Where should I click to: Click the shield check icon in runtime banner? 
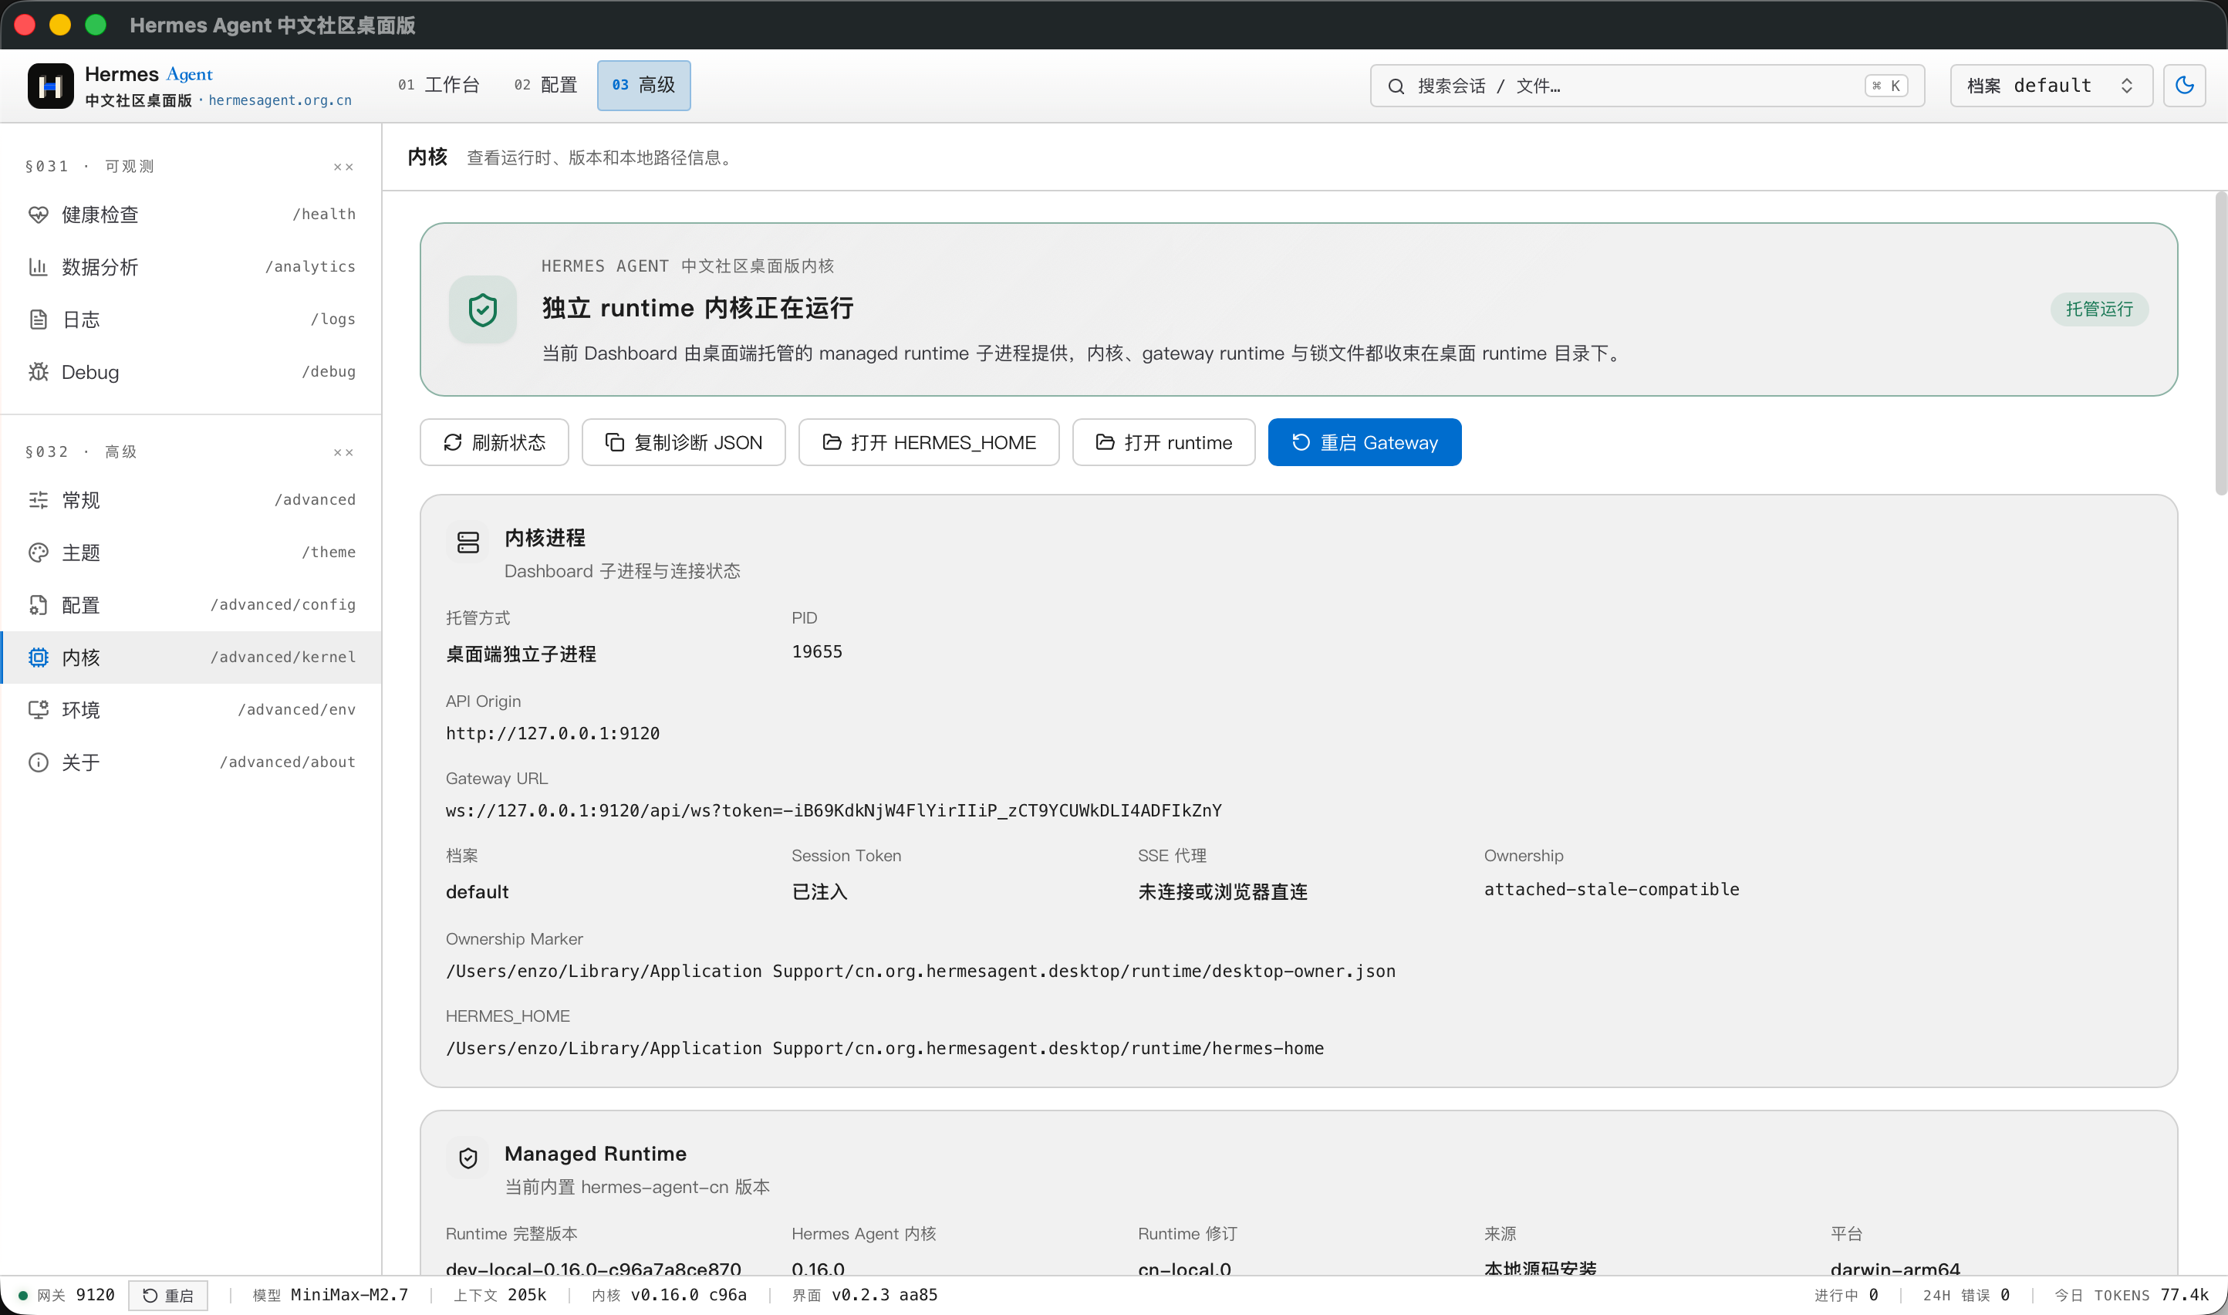pyautogui.click(x=482, y=309)
